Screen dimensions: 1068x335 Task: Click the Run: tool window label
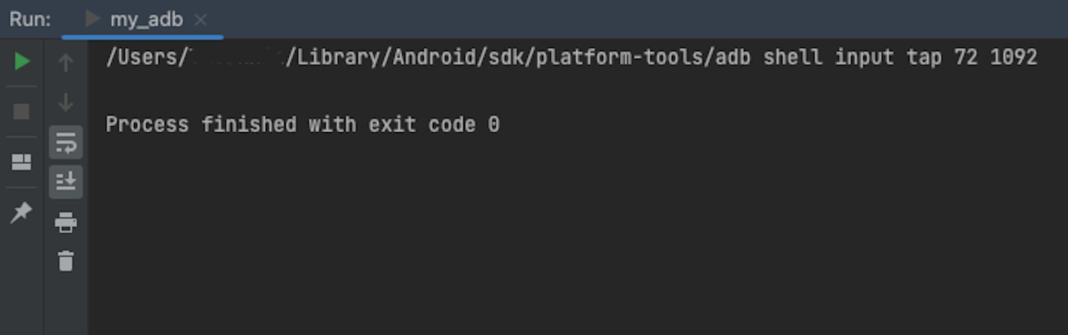coord(30,19)
